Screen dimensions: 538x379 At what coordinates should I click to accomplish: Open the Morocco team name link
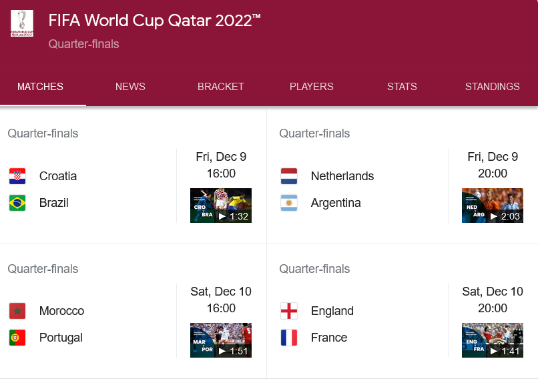tap(61, 311)
